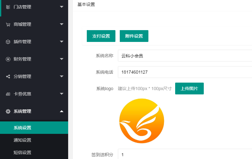Open the 财务管理 menu item
The height and width of the screenshot is (159, 252).
tap(34, 59)
